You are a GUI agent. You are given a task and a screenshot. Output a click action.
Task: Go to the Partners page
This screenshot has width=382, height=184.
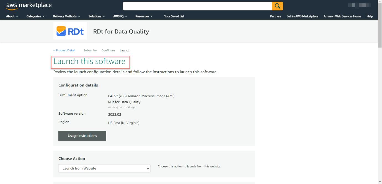[275, 16]
